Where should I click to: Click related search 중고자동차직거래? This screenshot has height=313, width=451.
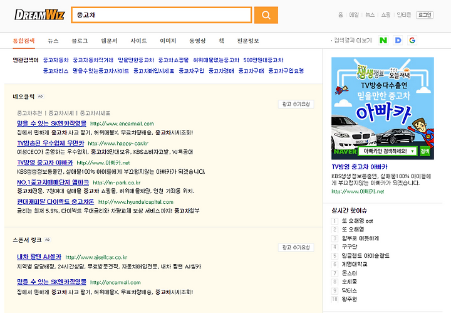[x=93, y=60]
